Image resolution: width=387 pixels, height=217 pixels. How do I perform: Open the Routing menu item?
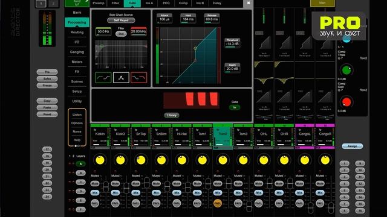pyautogui.click(x=77, y=32)
